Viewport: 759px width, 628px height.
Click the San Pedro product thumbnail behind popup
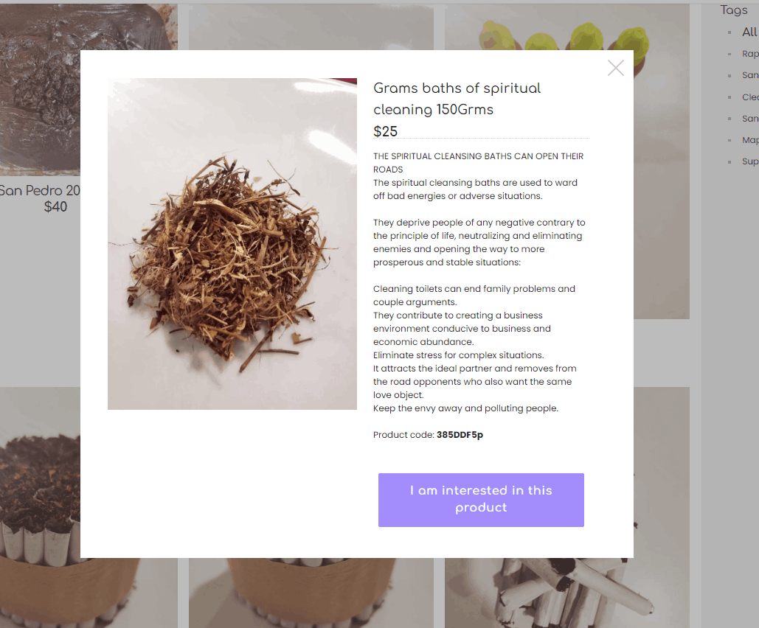[x=40, y=89]
